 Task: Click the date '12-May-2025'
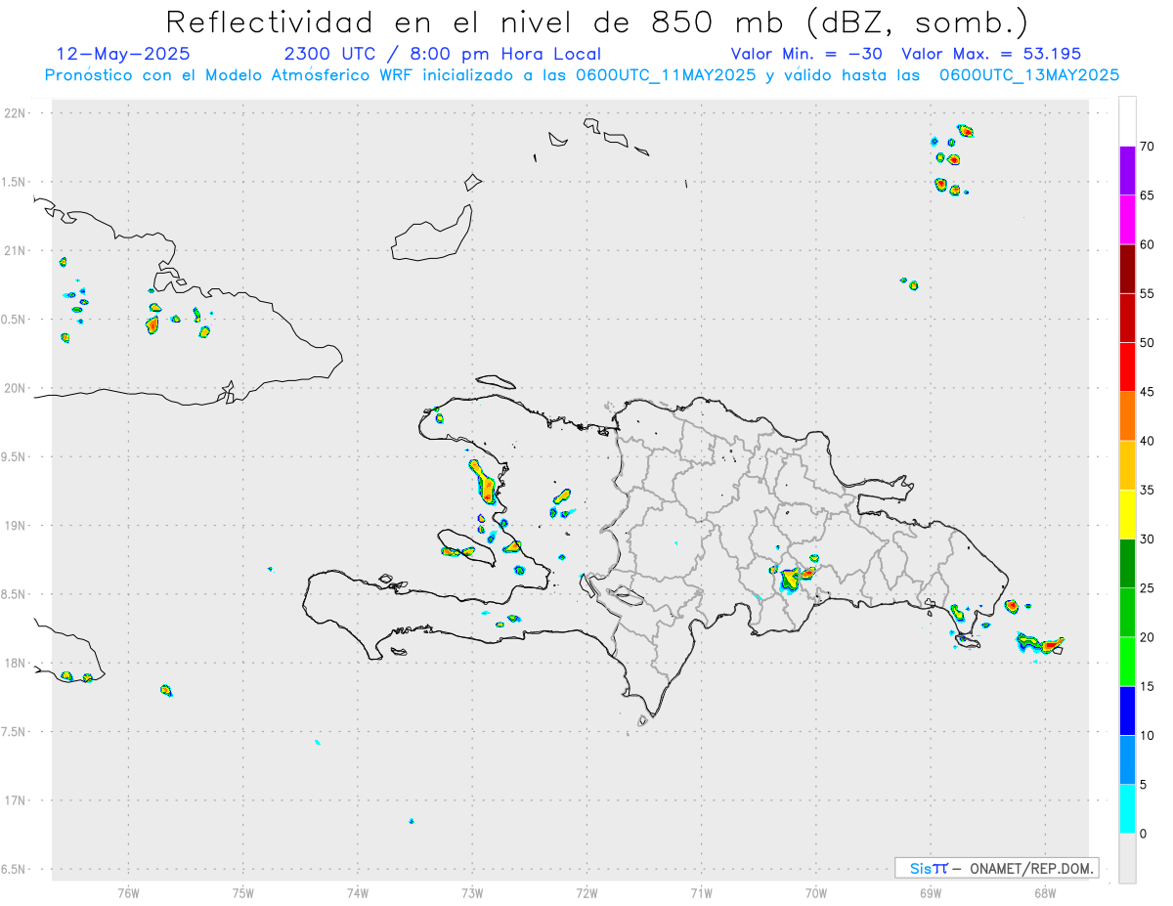123,54
